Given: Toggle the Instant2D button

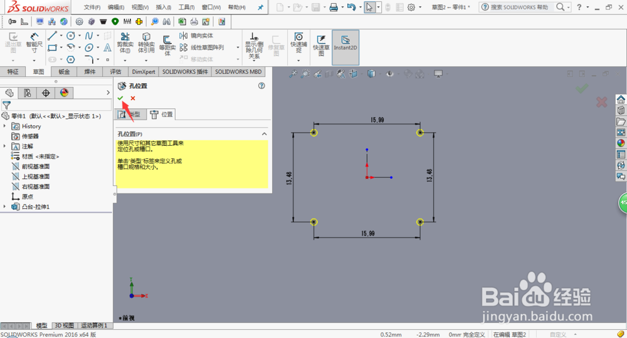Looking at the screenshot, I should (345, 47).
